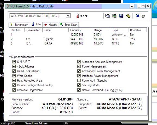Toggle the Device Configuration Overlay checkbox
The image size is (157, 125).
[14, 85]
